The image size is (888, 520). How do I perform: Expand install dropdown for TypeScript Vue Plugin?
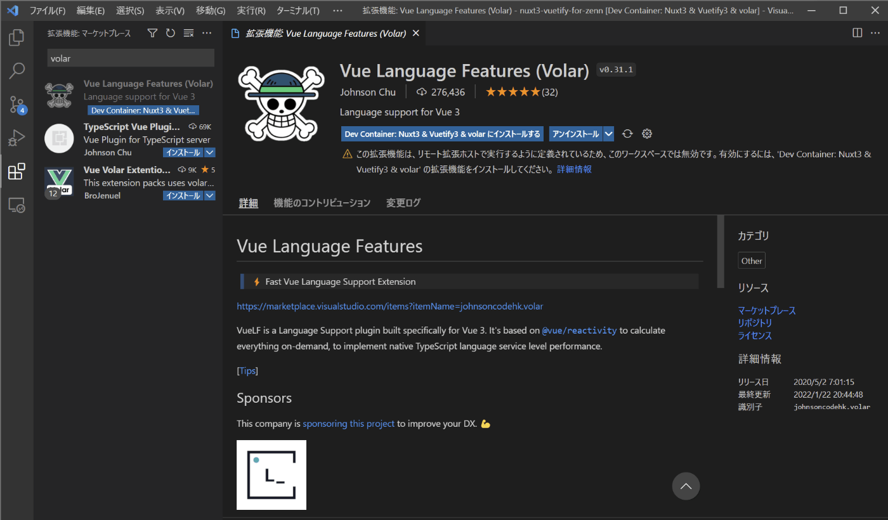point(210,153)
